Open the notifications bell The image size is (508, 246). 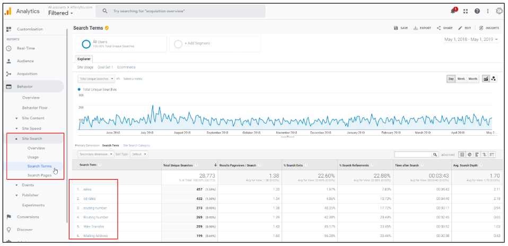click(453, 11)
